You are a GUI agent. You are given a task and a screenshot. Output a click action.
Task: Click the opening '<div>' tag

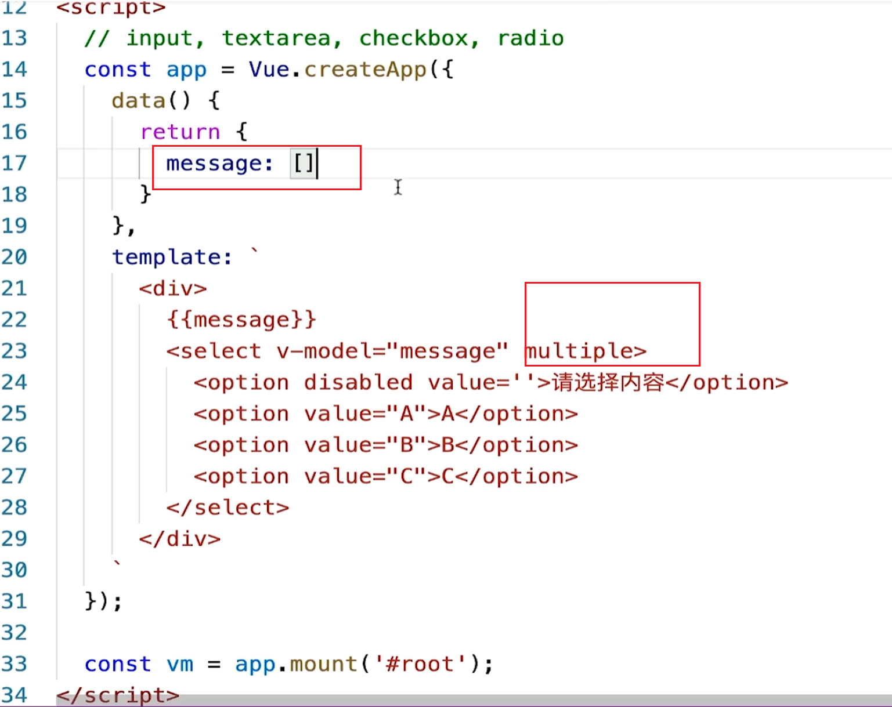pyautogui.click(x=173, y=288)
